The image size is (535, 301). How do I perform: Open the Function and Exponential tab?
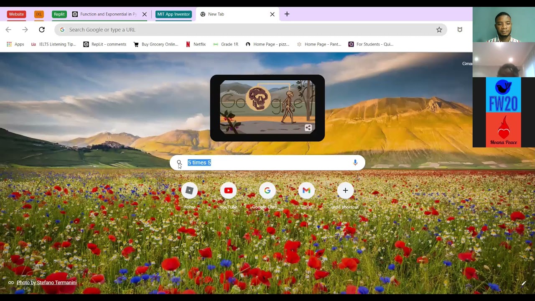click(x=104, y=14)
